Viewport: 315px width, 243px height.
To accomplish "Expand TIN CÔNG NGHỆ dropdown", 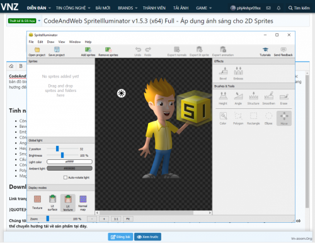I will point(89,8).
